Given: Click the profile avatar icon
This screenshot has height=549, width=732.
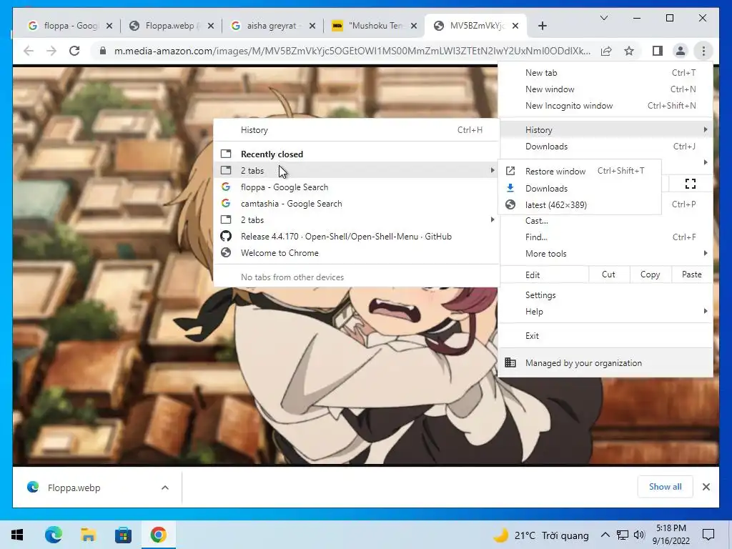Looking at the screenshot, I should coord(681,51).
